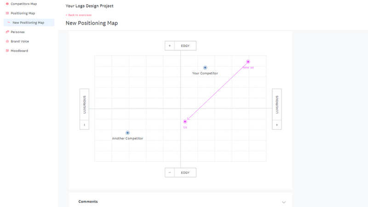Click the Brand Voice icon
Image resolution: width=368 pixels, height=207 pixels.
(x=7, y=41)
